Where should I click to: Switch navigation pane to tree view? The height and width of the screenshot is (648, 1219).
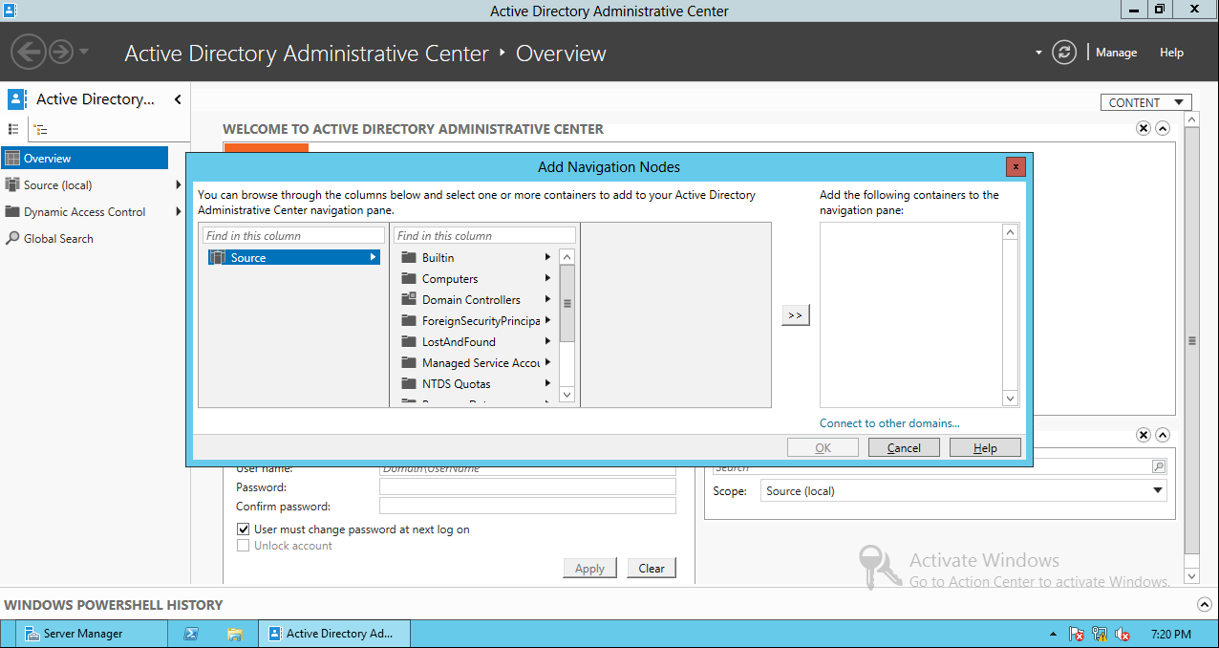coord(38,128)
